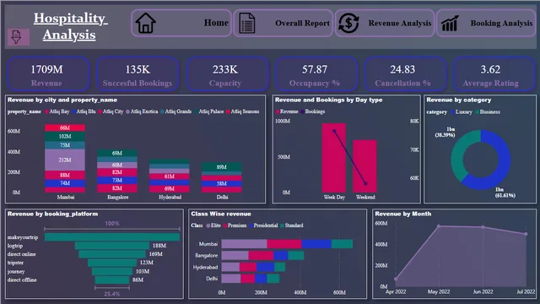This screenshot has width=540, height=304.
Task: Select the 69M top segment in Bangalore bar
Action: tap(117, 153)
